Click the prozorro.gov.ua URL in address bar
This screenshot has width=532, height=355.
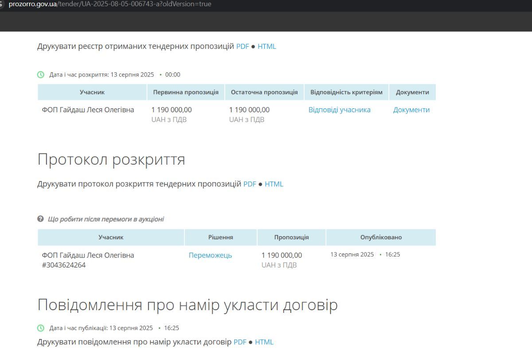pos(110,4)
